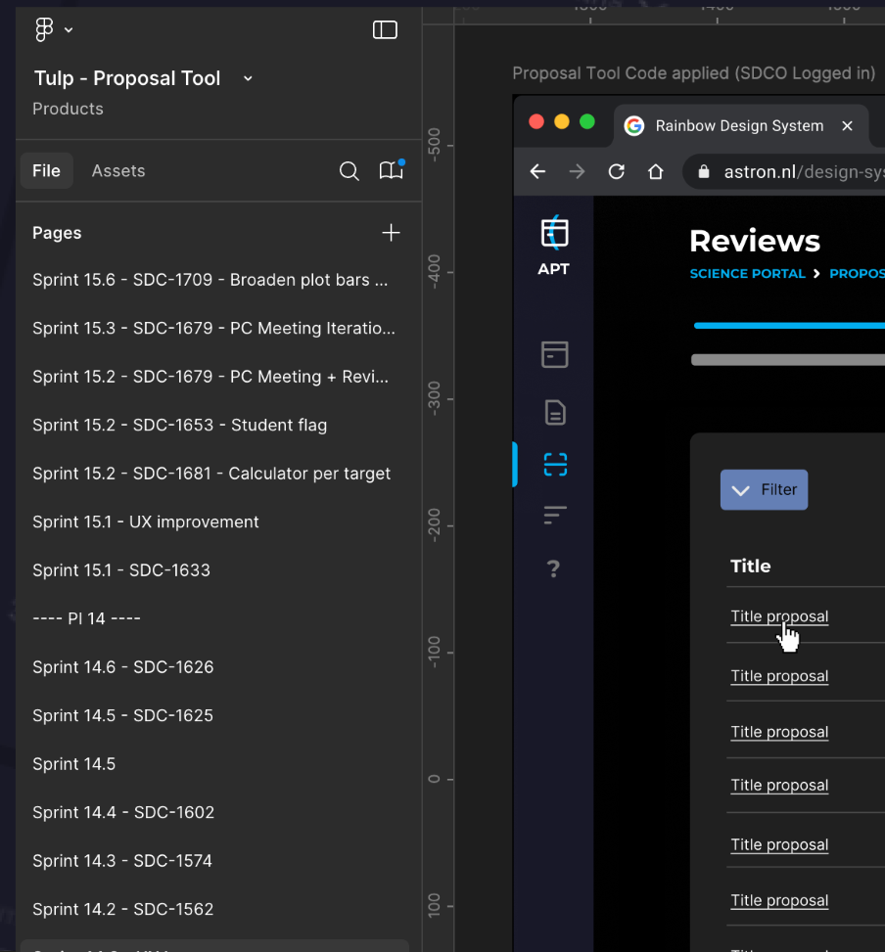Select the File tab
Screen dimensions: 885x952
point(46,170)
